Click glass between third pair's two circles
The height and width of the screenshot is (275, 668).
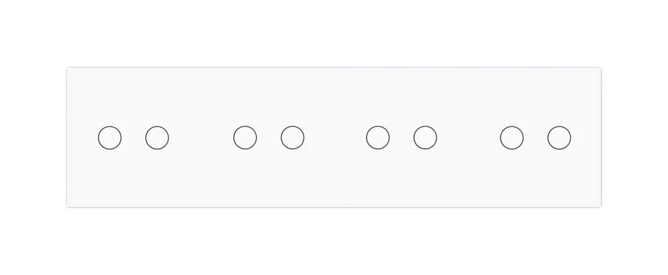402,137
